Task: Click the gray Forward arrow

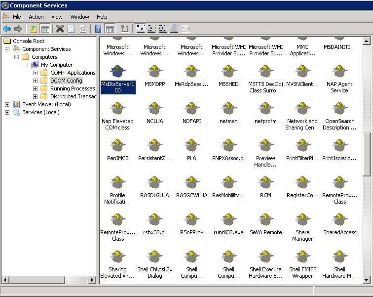Action: 18,29
